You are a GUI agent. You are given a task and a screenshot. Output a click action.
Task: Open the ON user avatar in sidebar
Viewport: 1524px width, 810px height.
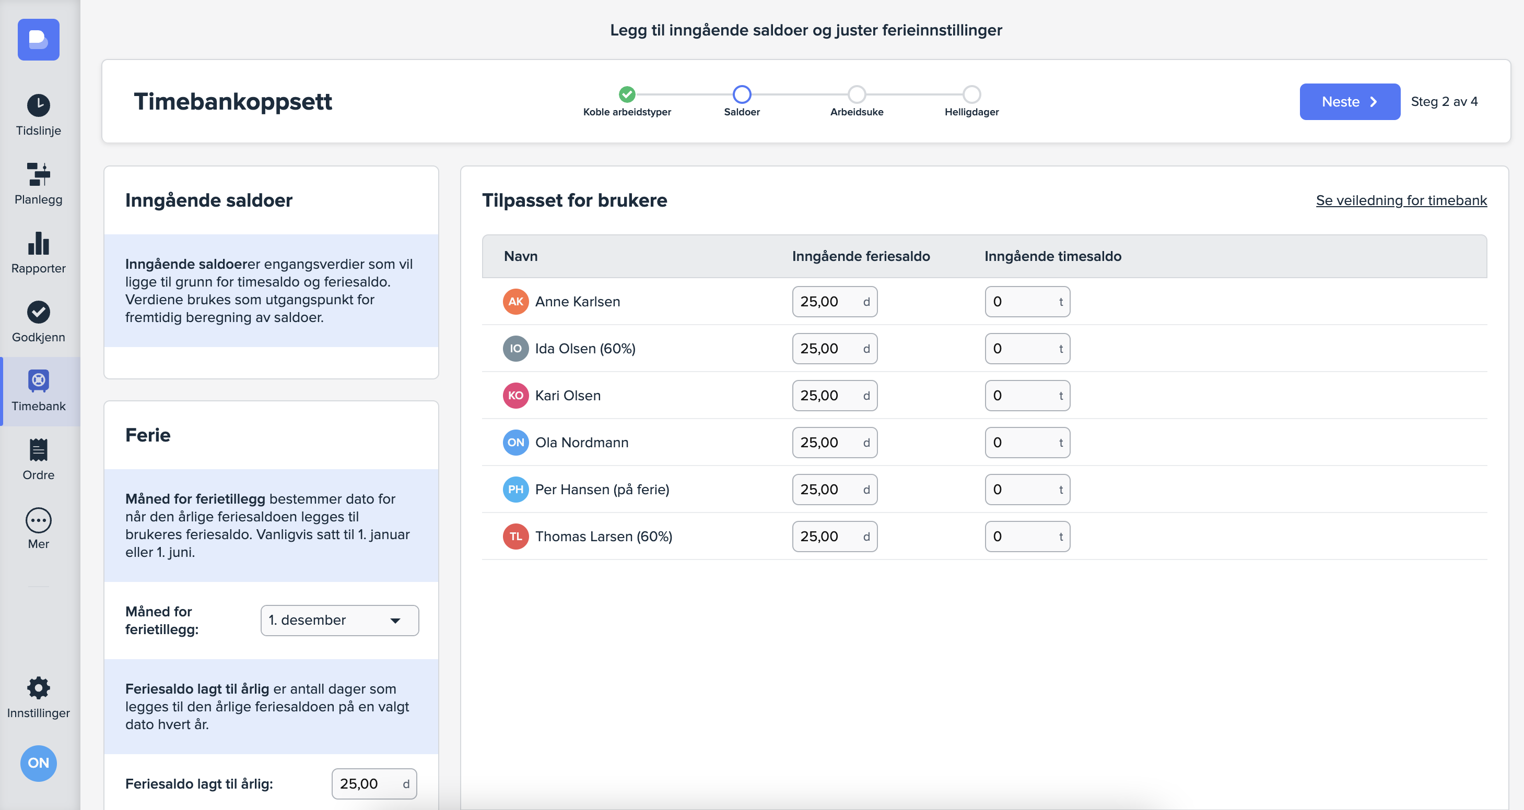39,763
